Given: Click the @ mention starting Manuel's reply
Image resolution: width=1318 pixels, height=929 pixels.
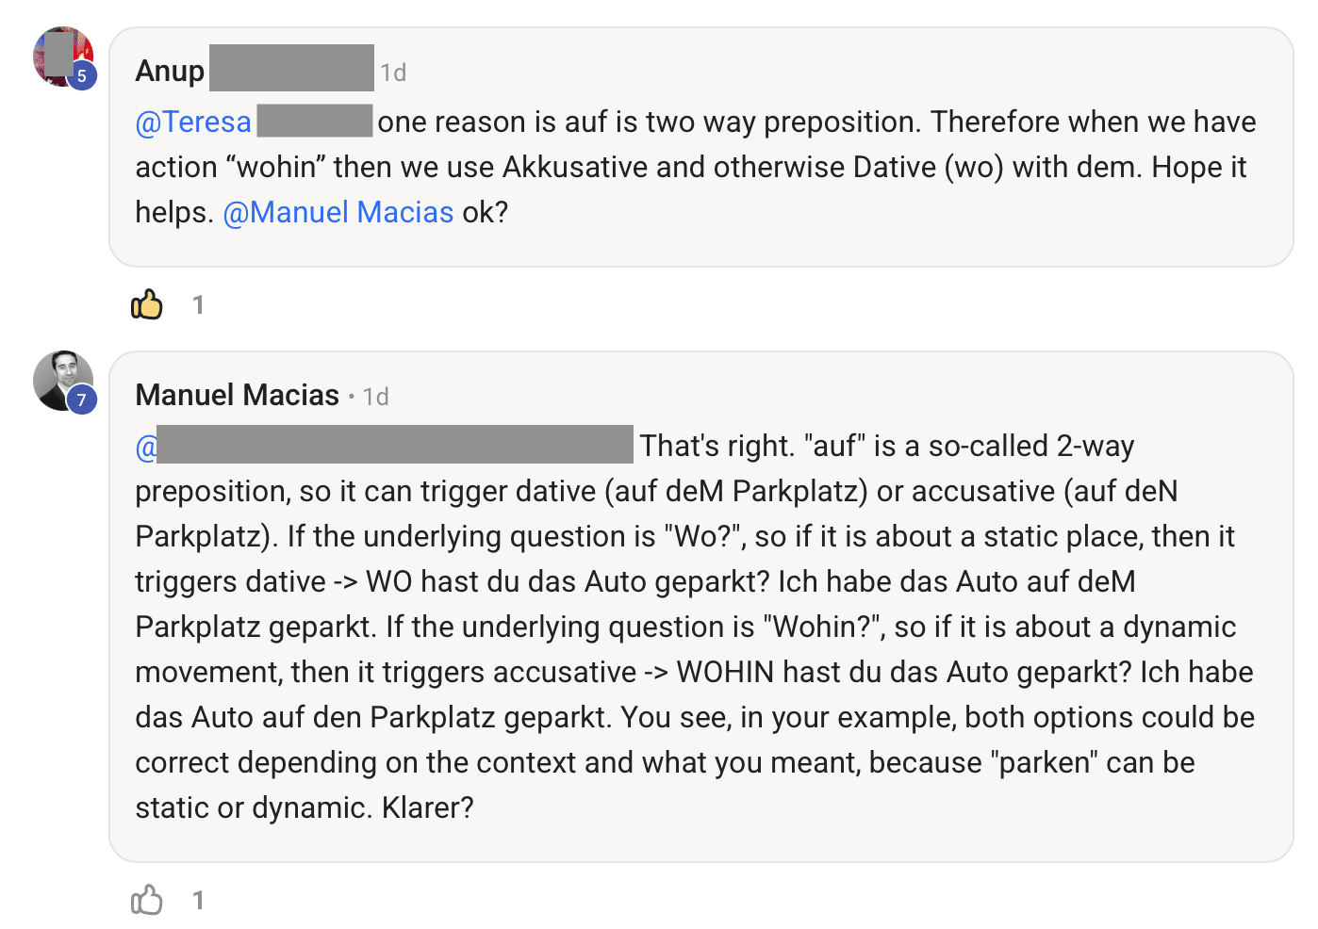Looking at the screenshot, I should pos(146,447).
